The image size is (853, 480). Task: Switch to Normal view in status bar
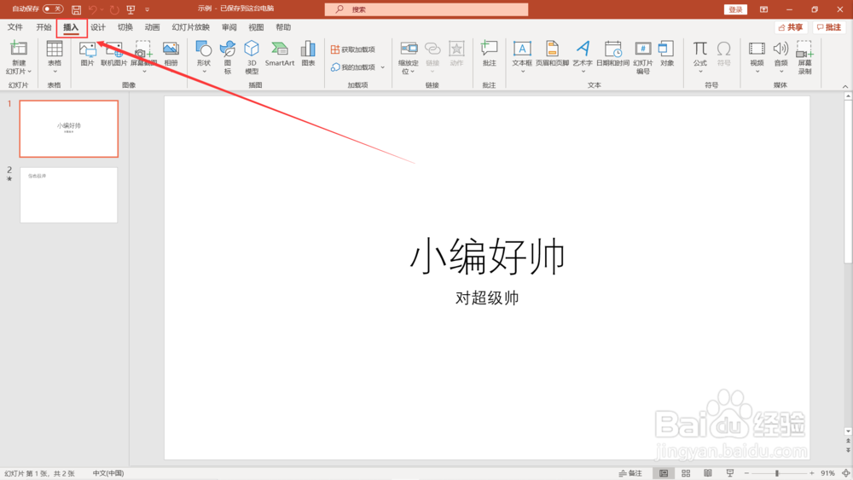[664, 473]
